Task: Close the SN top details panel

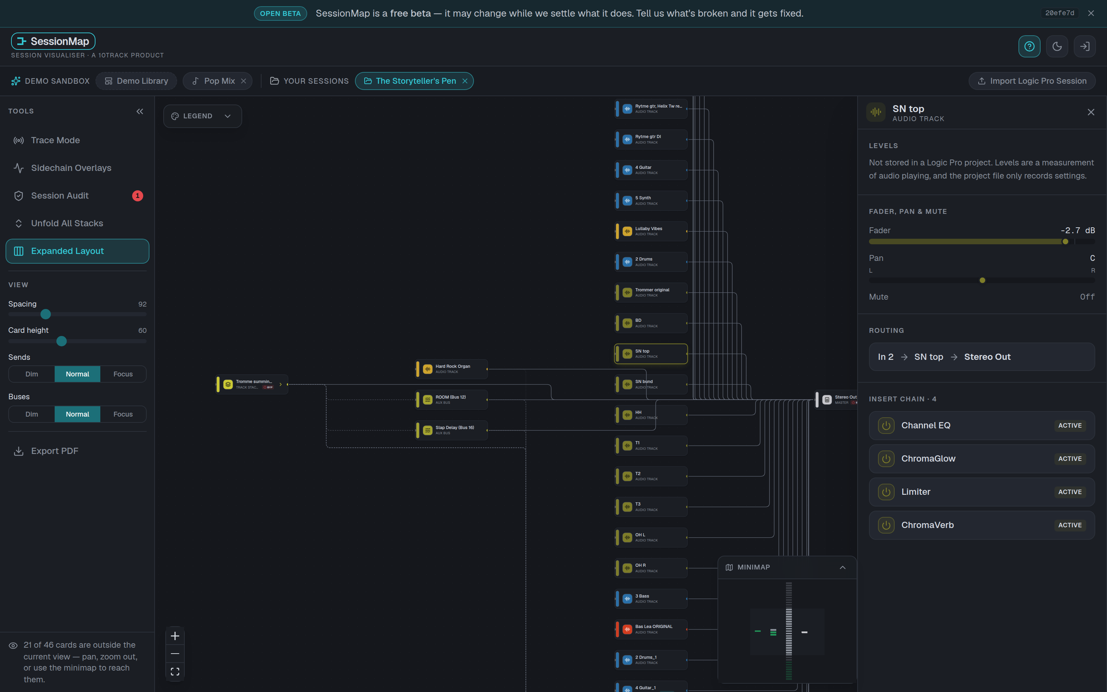Action: tap(1091, 112)
